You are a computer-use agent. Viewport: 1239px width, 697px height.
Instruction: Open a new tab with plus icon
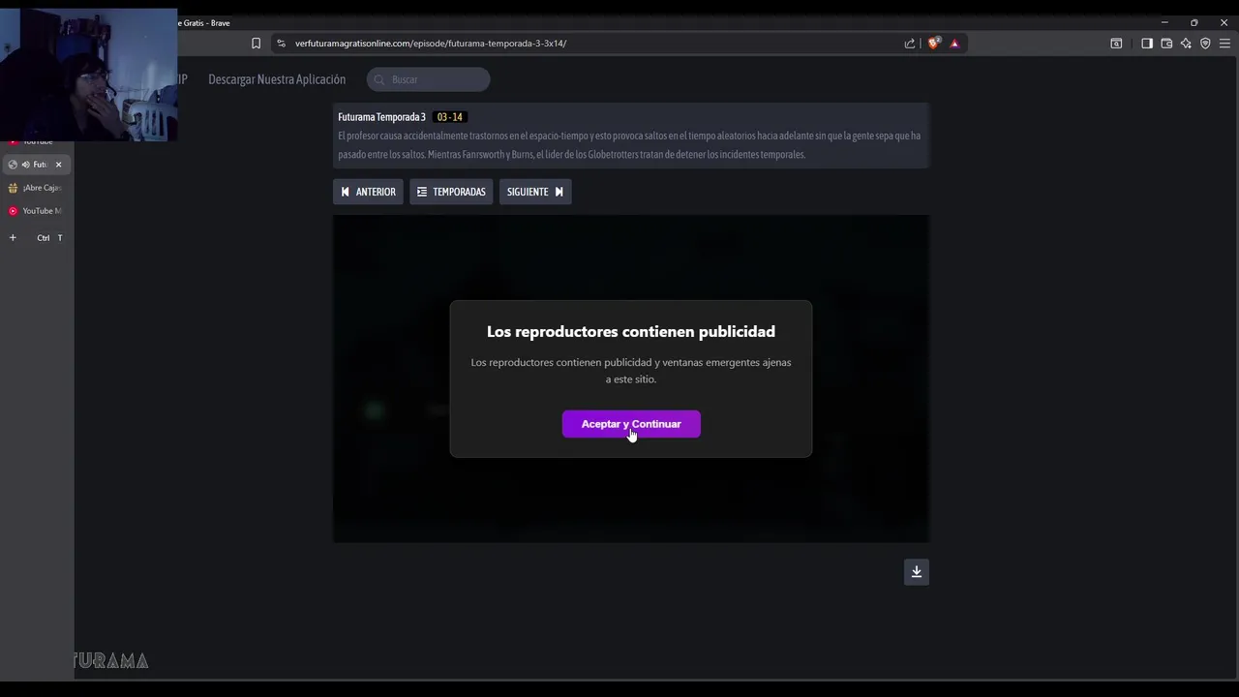tap(13, 238)
